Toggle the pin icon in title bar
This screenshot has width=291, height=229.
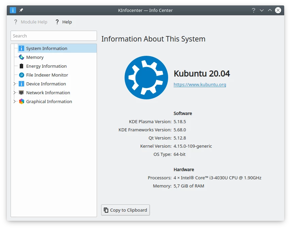[20, 10]
